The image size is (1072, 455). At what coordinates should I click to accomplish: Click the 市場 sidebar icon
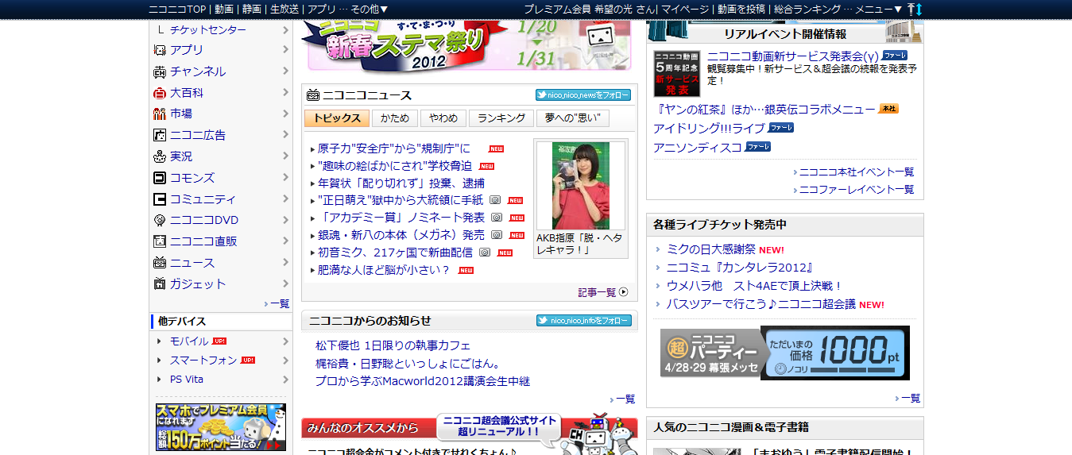click(x=159, y=114)
